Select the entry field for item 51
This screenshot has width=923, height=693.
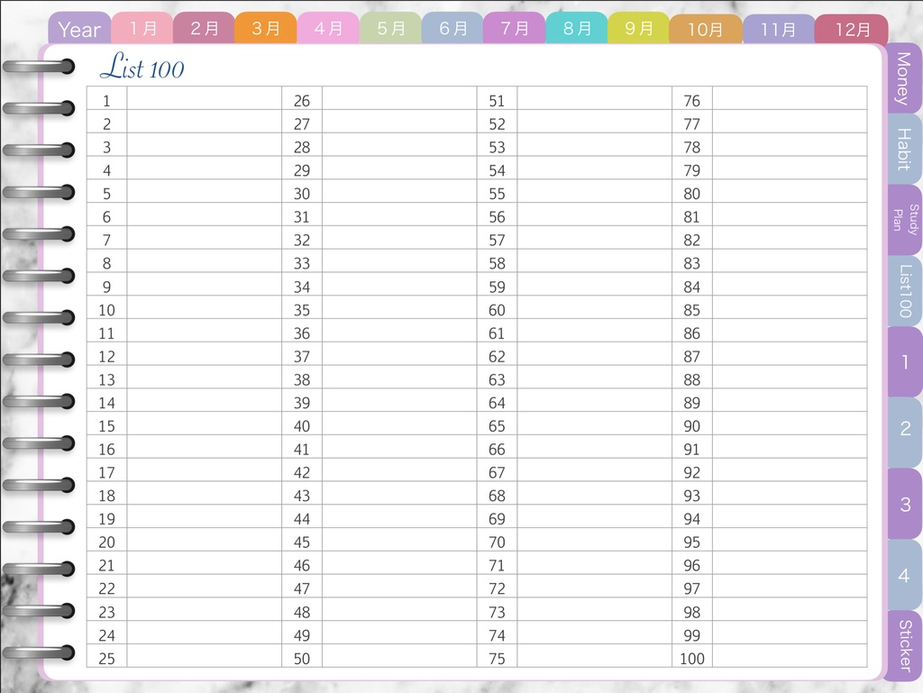click(x=595, y=98)
